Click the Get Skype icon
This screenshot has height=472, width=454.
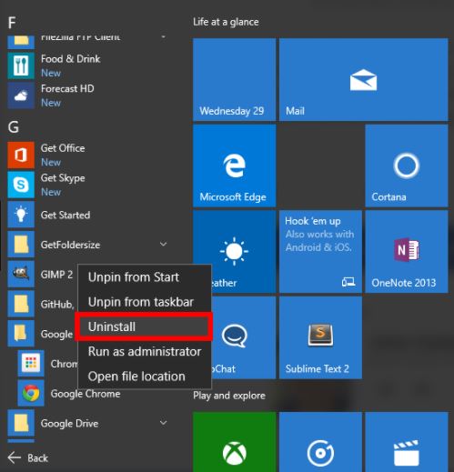click(x=21, y=185)
